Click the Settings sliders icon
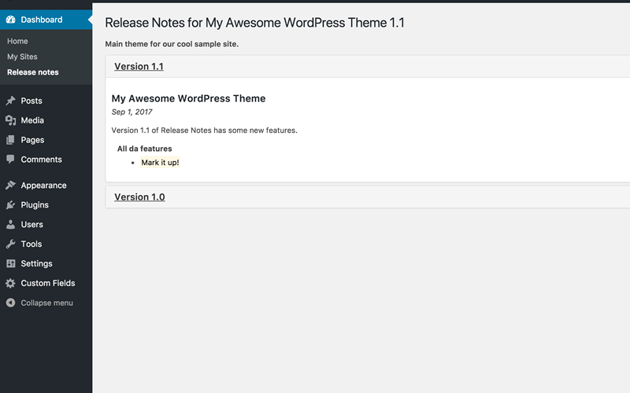 click(11, 263)
